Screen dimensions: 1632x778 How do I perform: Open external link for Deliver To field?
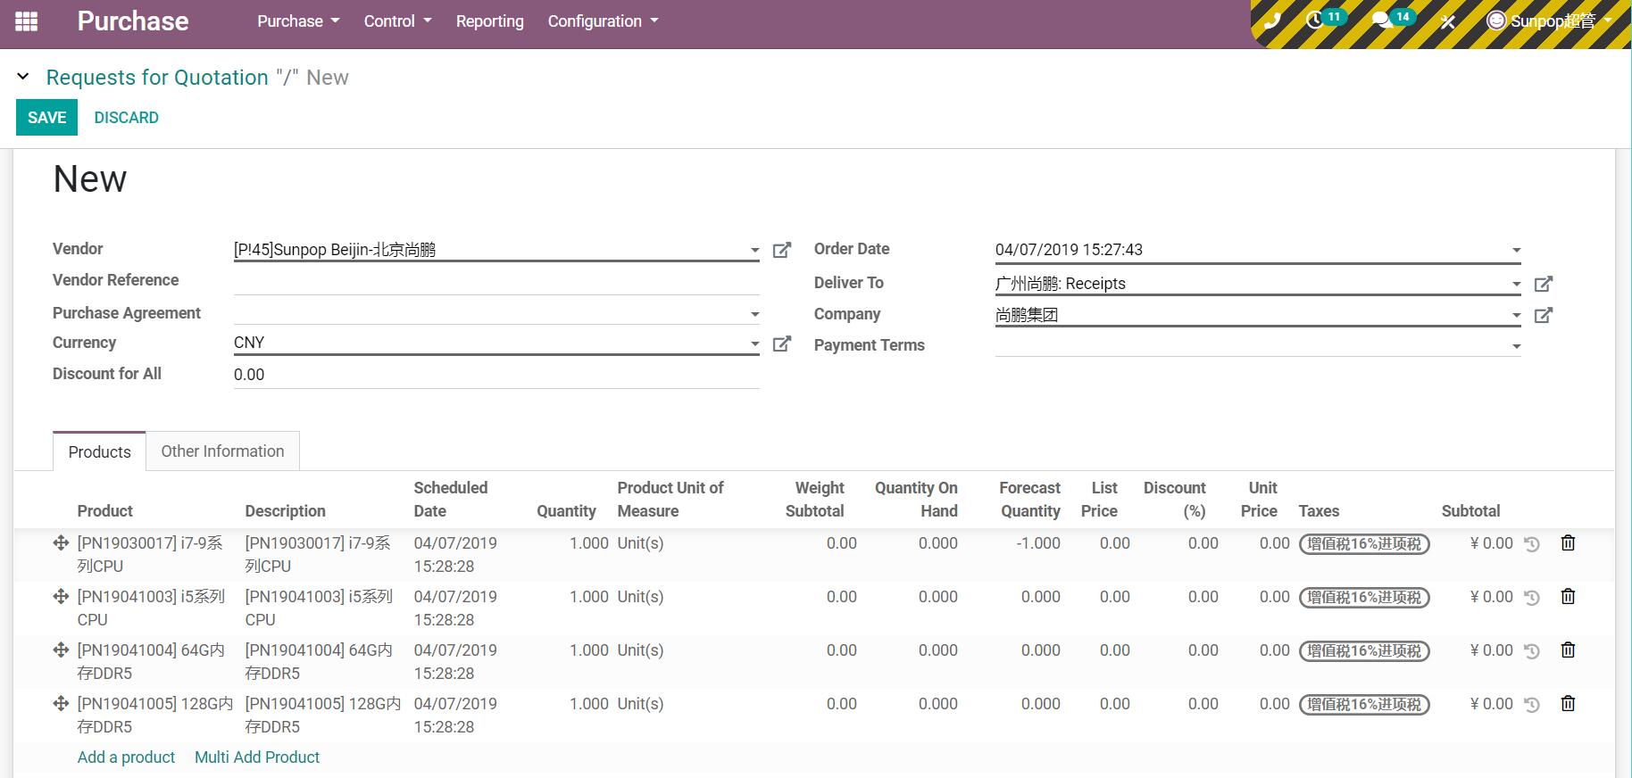pyautogui.click(x=1543, y=284)
